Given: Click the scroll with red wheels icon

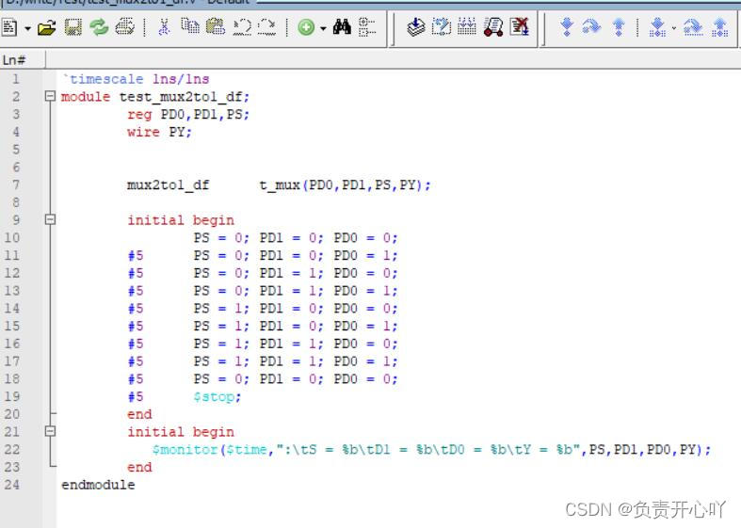Looking at the screenshot, I should pos(493,27).
